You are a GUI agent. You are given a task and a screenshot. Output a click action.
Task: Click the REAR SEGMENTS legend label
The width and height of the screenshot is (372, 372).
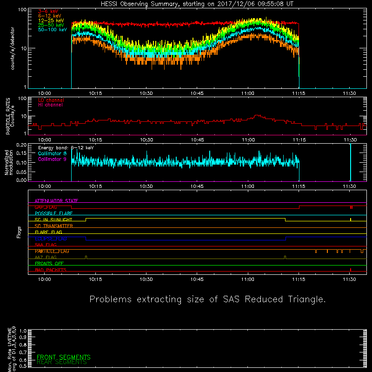(x=62, y=362)
